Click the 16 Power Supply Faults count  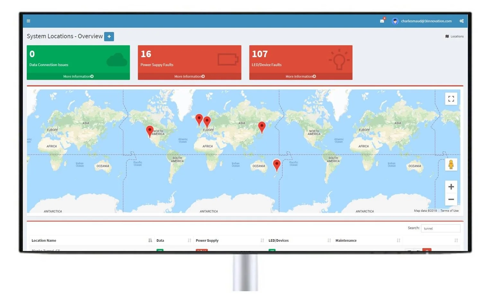point(146,54)
